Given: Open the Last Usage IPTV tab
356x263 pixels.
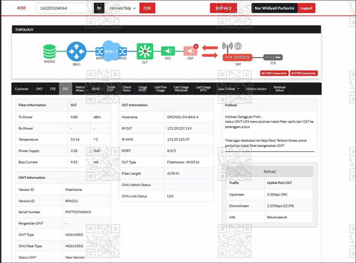Looking at the screenshot, I should tap(203, 89).
